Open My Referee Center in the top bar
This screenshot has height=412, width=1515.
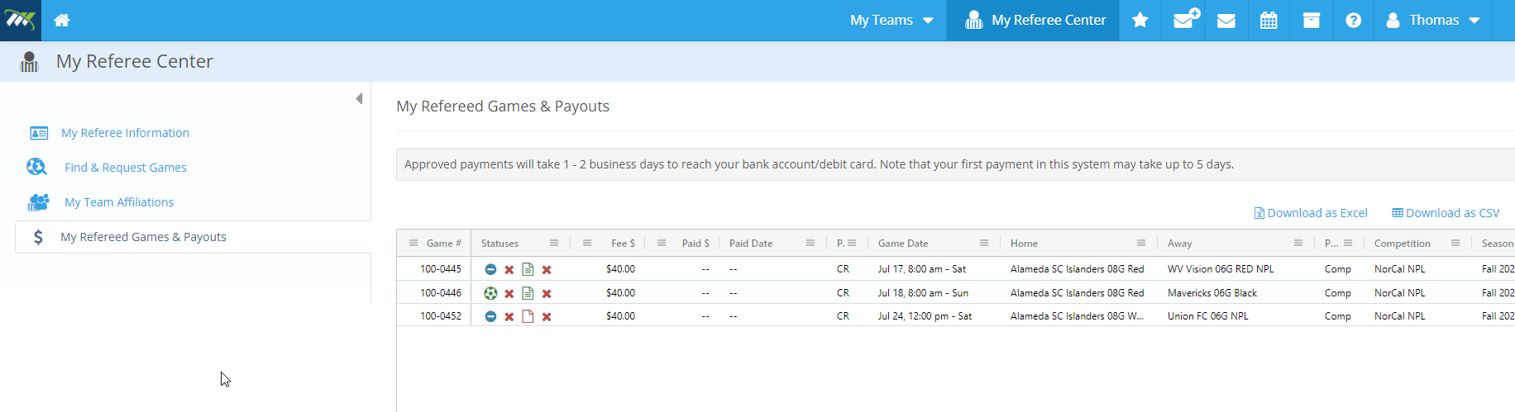coord(1034,20)
